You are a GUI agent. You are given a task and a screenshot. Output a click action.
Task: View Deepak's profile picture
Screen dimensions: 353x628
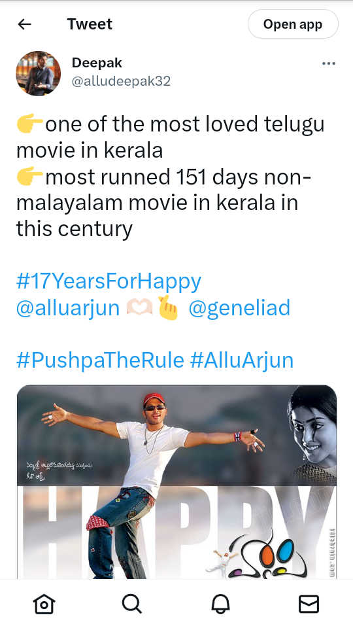point(38,73)
